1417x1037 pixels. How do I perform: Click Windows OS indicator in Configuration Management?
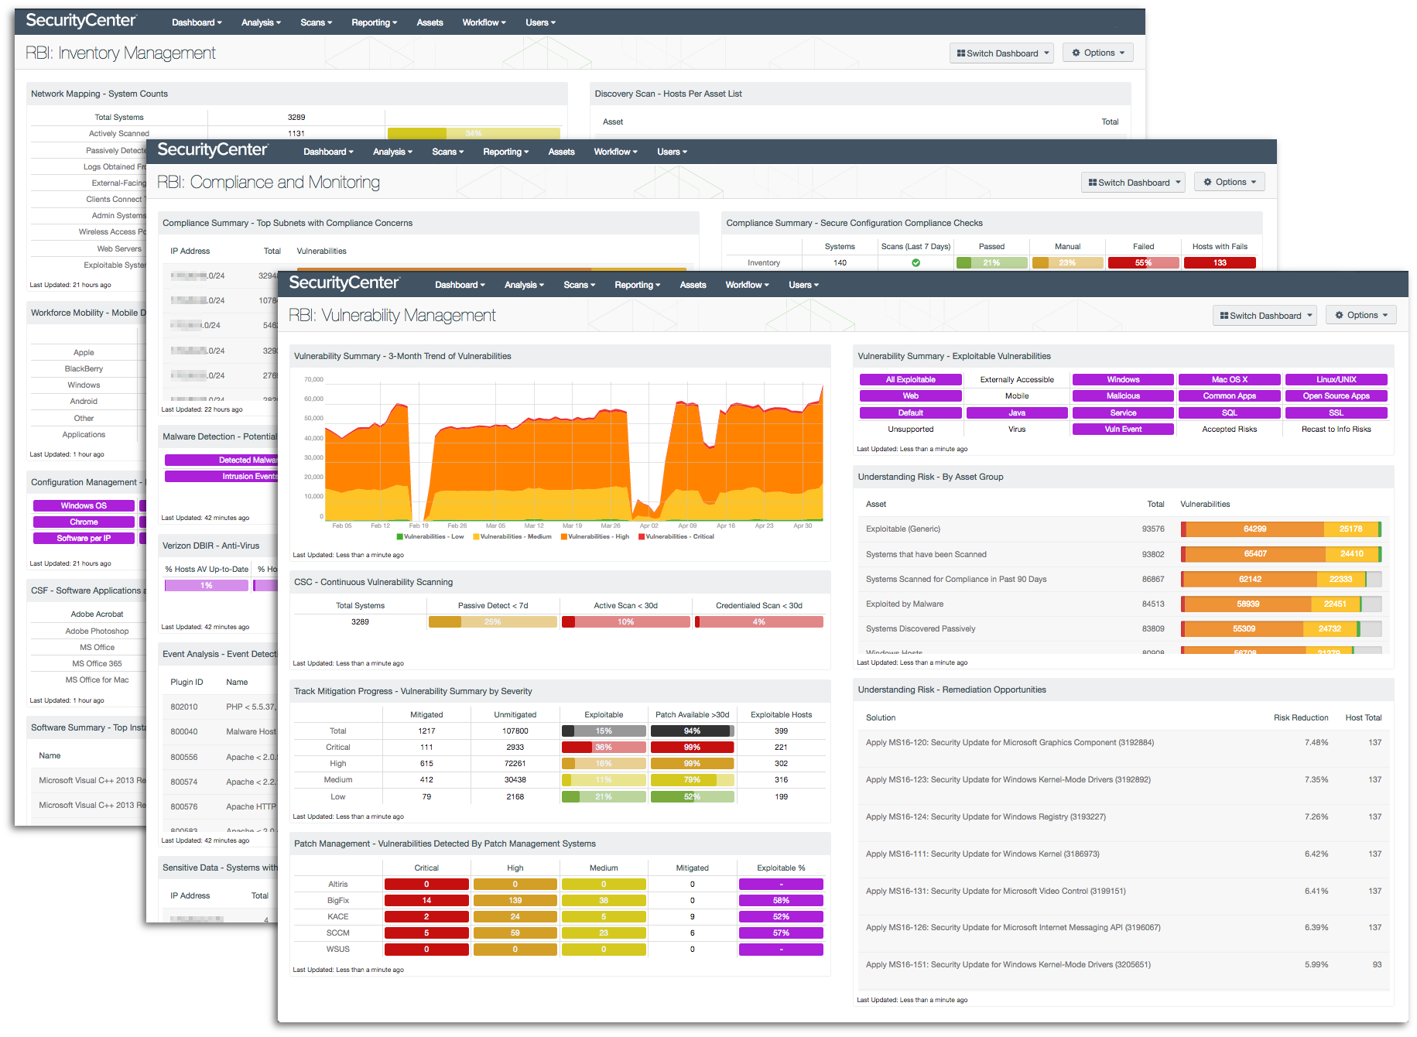(84, 506)
